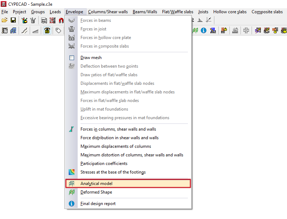The width and height of the screenshot is (287, 219).
Task: Choose Final design report
Action: (x=128, y=204)
